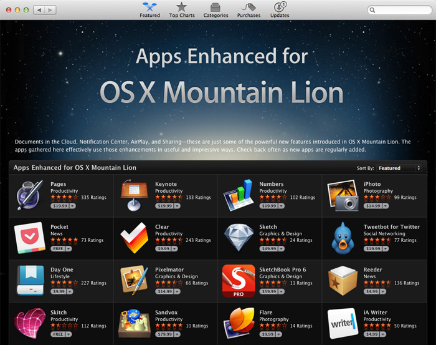This screenshot has width=436, height=345.
Task: Open the Skitch heart icon
Action: tap(30, 323)
